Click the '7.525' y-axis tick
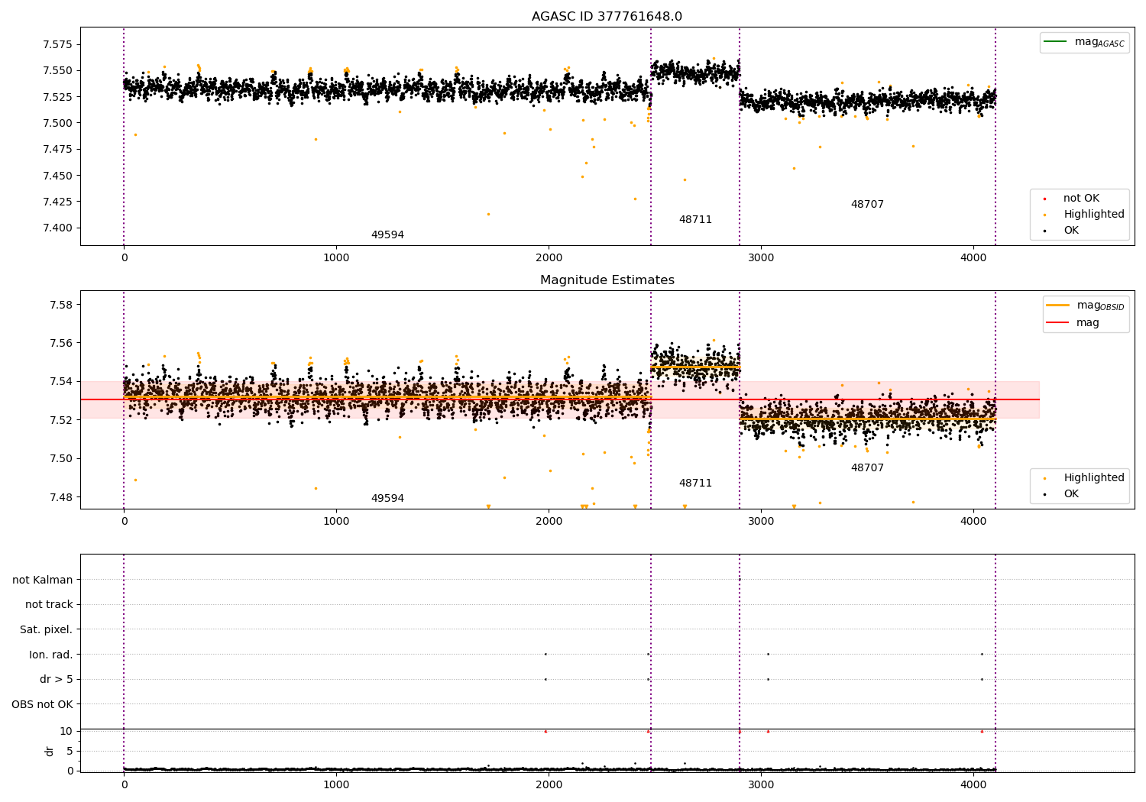Screen dimensions: 1146x802 (57, 97)
